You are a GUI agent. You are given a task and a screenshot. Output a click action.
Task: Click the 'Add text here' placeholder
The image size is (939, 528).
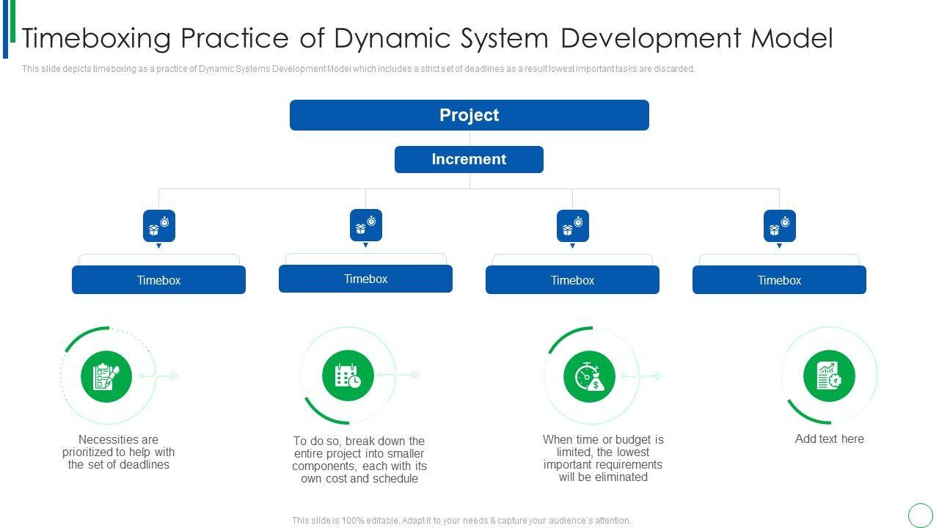[829, 439]
